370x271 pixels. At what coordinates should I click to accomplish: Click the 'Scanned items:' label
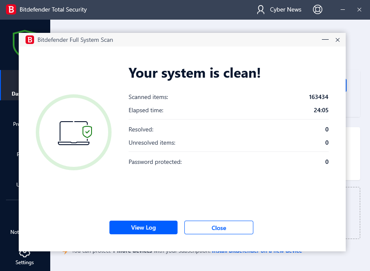click(148, 97)
